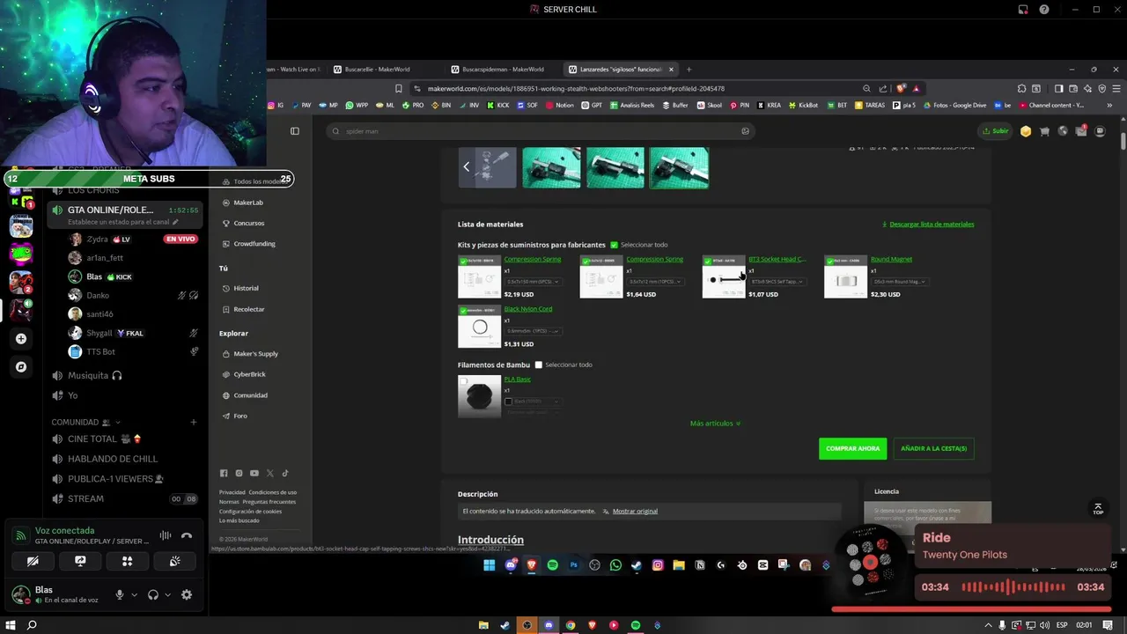Click the MakerWorld search field

click(x=541, y=131)
